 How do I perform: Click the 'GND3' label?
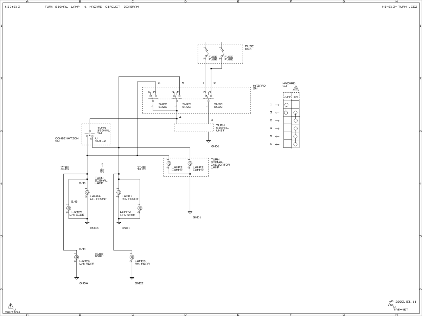pyautogui.click(x=94, y=228)
